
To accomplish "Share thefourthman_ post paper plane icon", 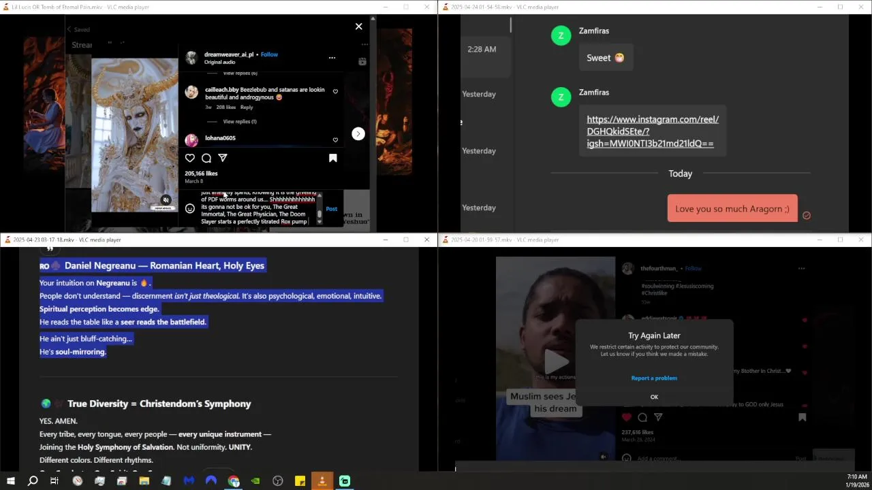I will tap(657, 417).
